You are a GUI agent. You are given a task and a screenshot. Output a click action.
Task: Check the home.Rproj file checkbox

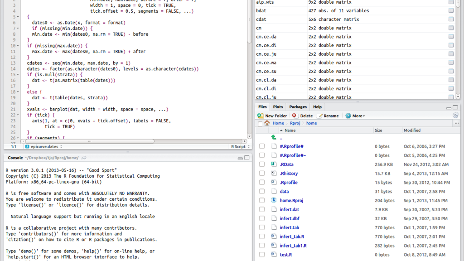click(262, 200)
